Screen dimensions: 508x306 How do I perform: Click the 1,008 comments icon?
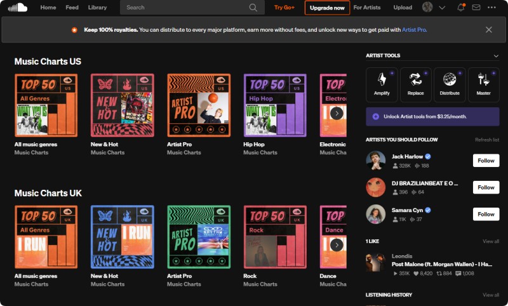pyautogui.click(x=458, y=273)
